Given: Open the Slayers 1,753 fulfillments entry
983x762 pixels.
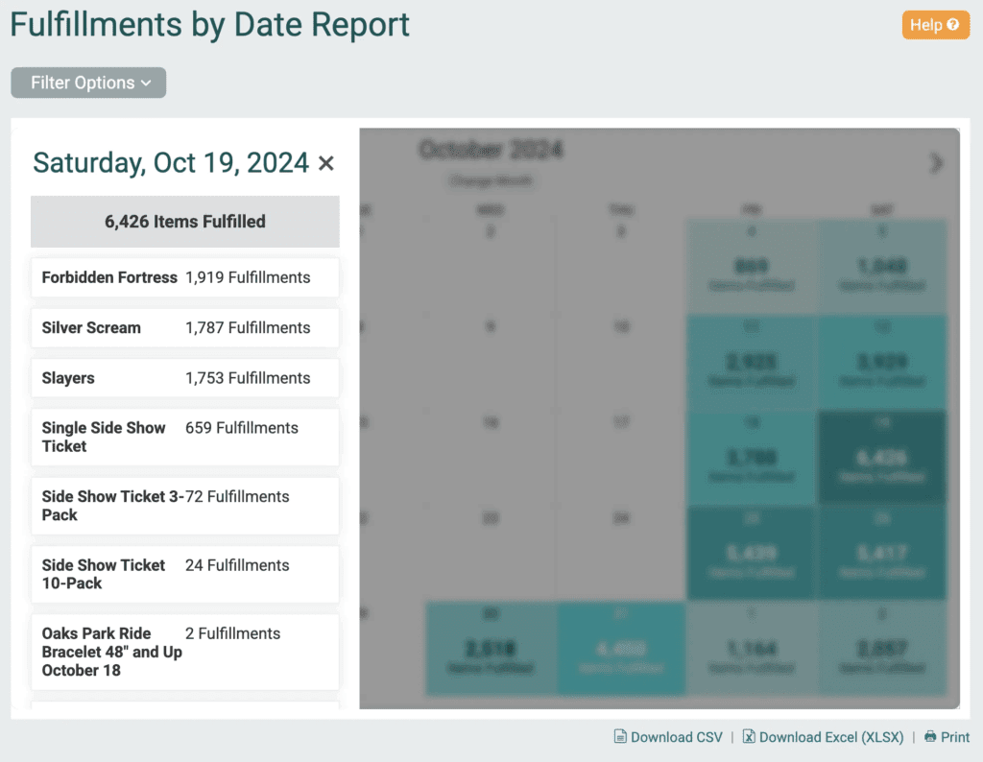Looking at the screenshot, I should pyautogui.click(x=184, y=378).
